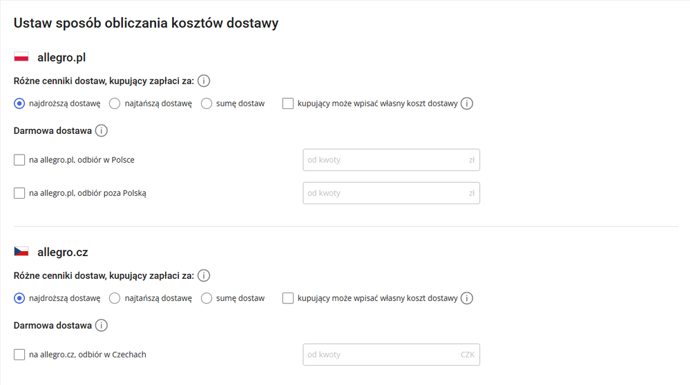This screenshot has width=690, height=385.
Task: Open info icon beside allegro.cz Różne cenniki dostaw
Action: [203, 275]
